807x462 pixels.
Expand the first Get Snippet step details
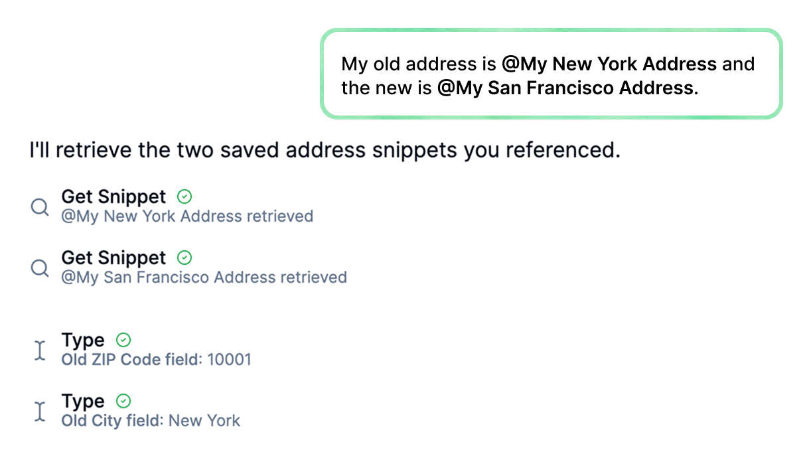[x=113, y=196]
